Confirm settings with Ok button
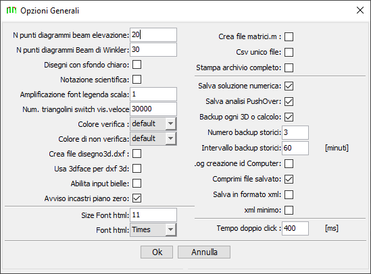Screen dimensions: 371x274 coord(157,252)
